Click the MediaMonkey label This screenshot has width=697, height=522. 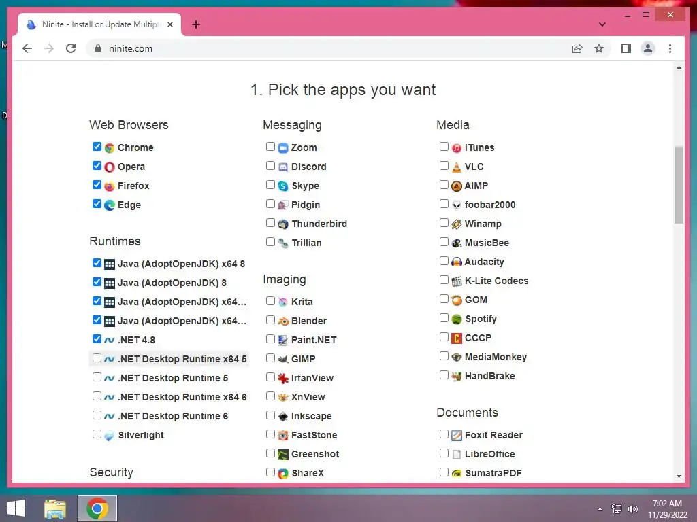(x=496, y=358)
